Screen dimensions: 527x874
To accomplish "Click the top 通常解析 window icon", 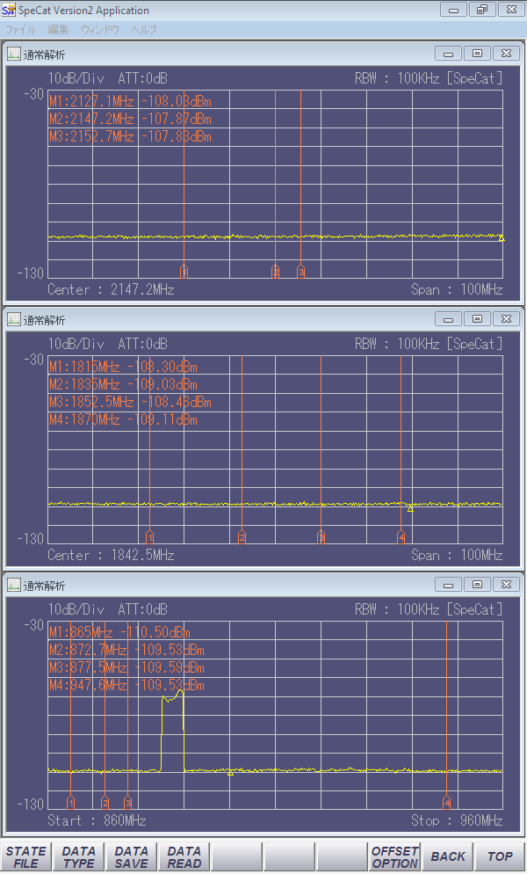I will [x=13, y=54].
